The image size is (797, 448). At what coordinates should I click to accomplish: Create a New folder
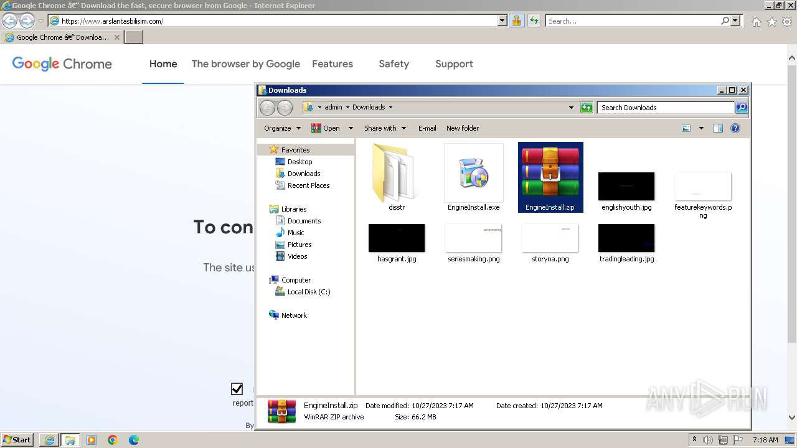(x=463, y=128)
